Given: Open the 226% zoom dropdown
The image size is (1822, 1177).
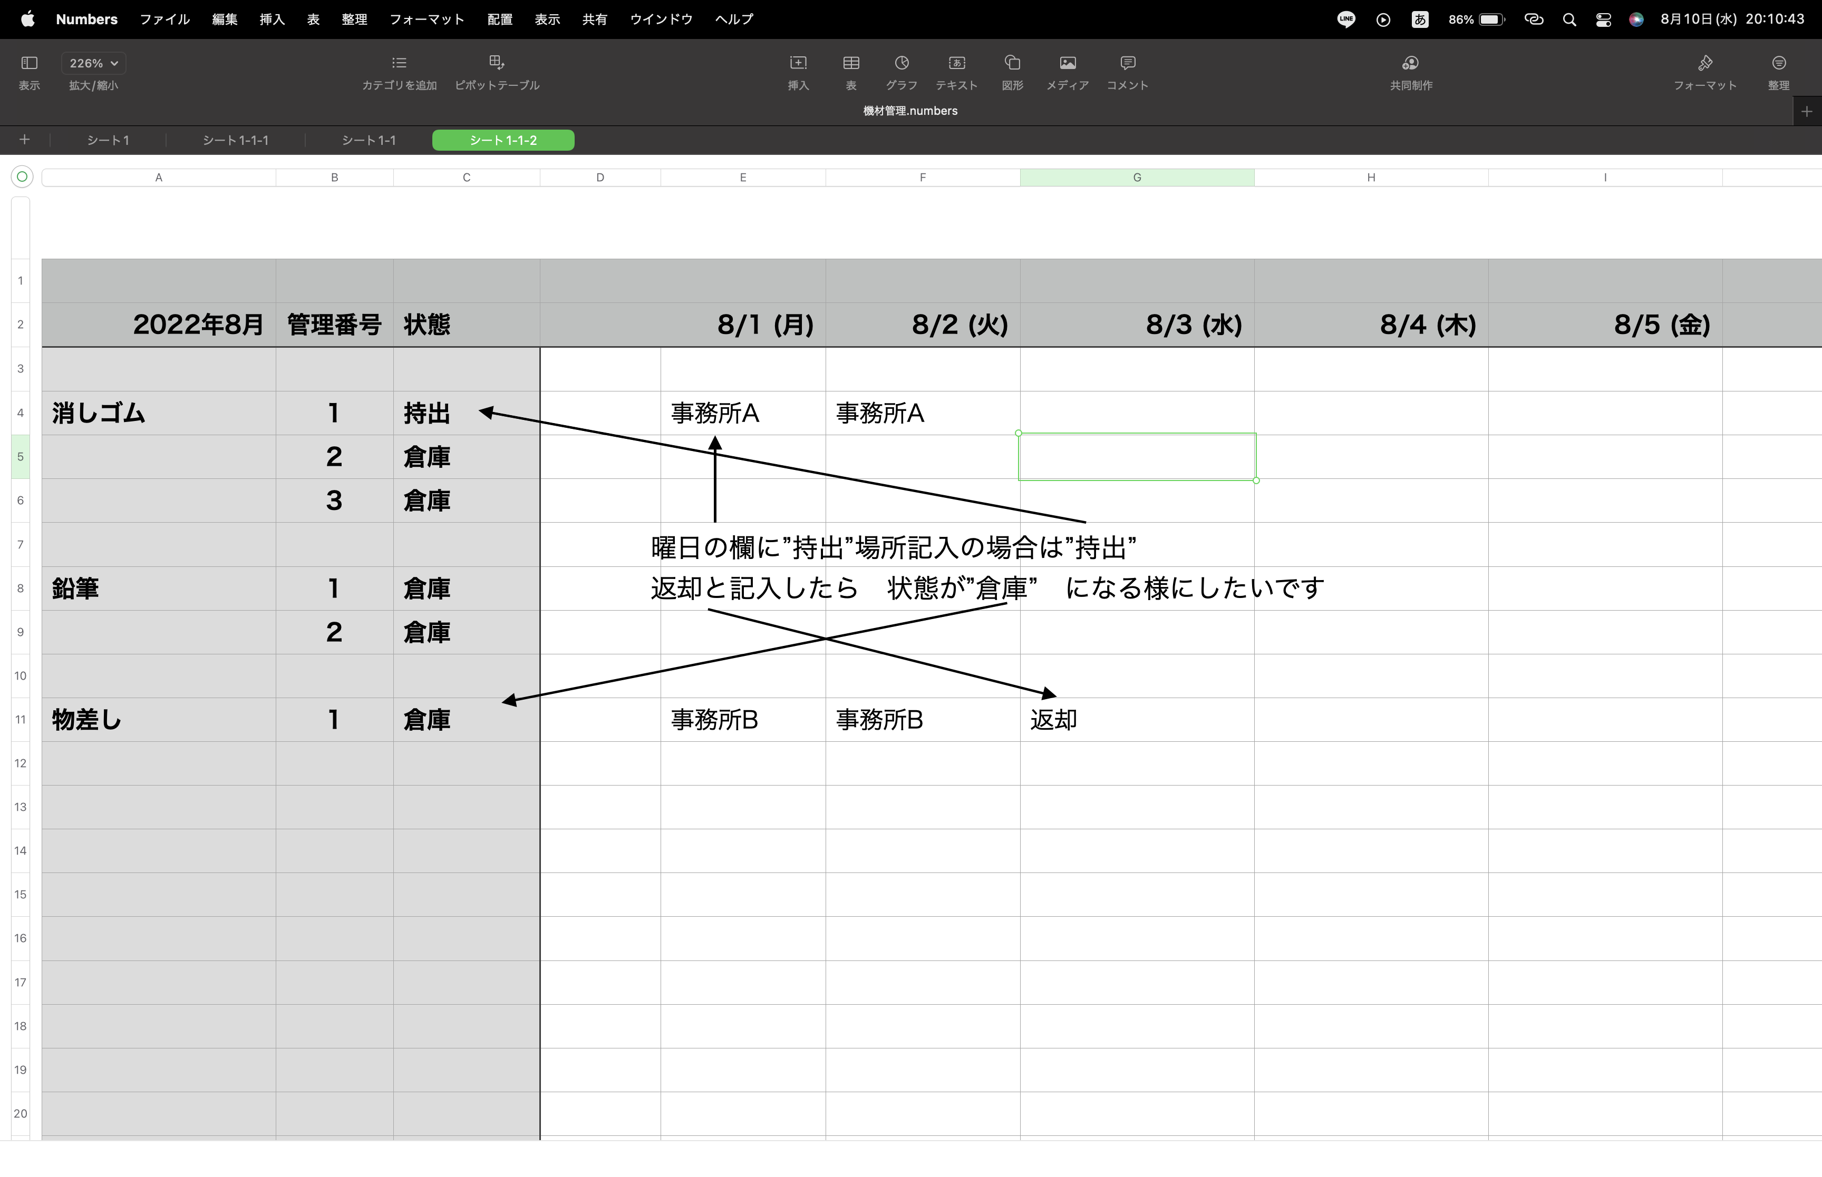Looking at the screenshot, I should pos(93,63).
